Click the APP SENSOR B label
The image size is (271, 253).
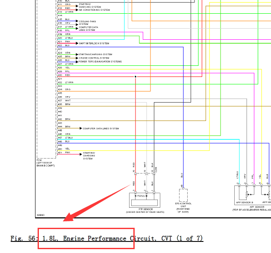pyautogui.click(x=244, y=203)
